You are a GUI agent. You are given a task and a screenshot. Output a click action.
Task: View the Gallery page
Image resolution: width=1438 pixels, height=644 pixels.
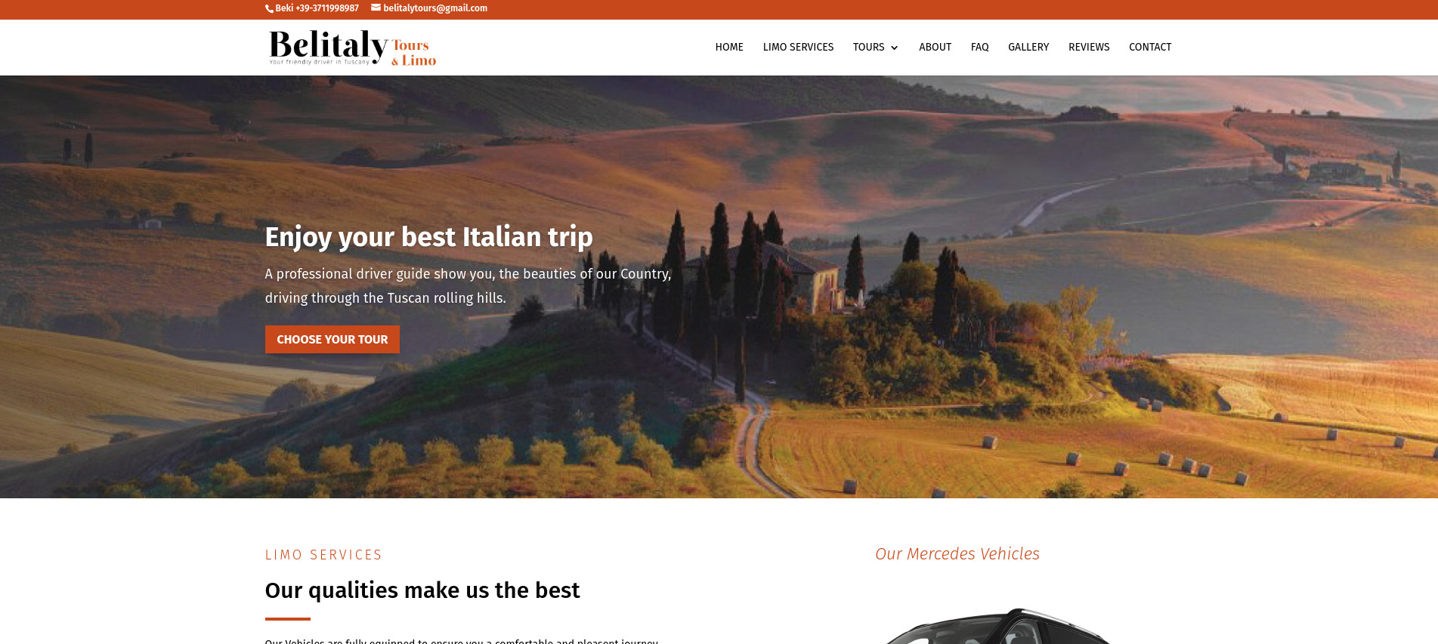(1028, 47)
